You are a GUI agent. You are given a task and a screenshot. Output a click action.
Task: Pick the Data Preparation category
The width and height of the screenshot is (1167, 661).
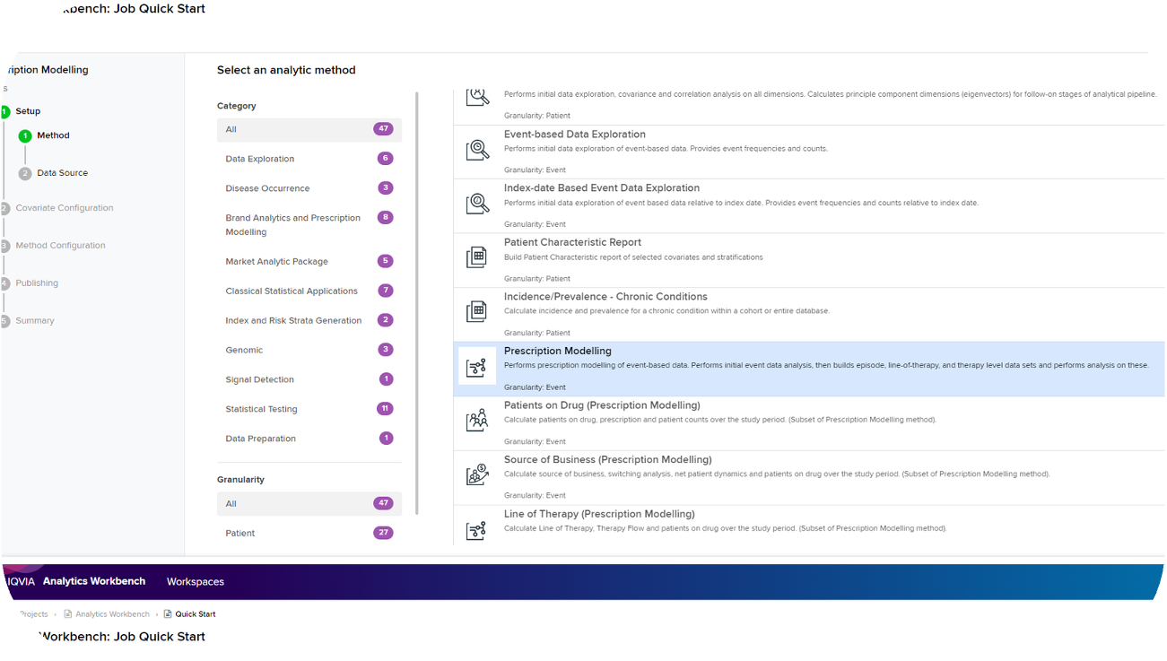click(309, 439)
